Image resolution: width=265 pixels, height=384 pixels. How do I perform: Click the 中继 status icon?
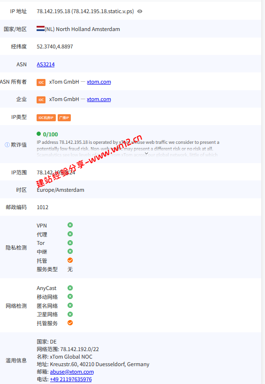tap(70, 251)
